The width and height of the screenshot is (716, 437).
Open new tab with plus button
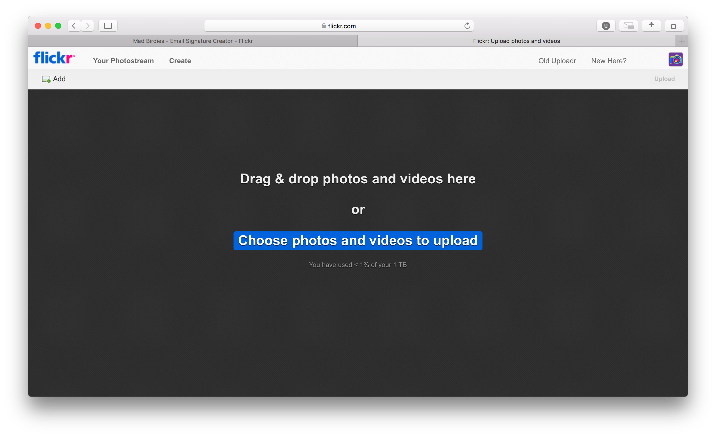click(681, 41)
